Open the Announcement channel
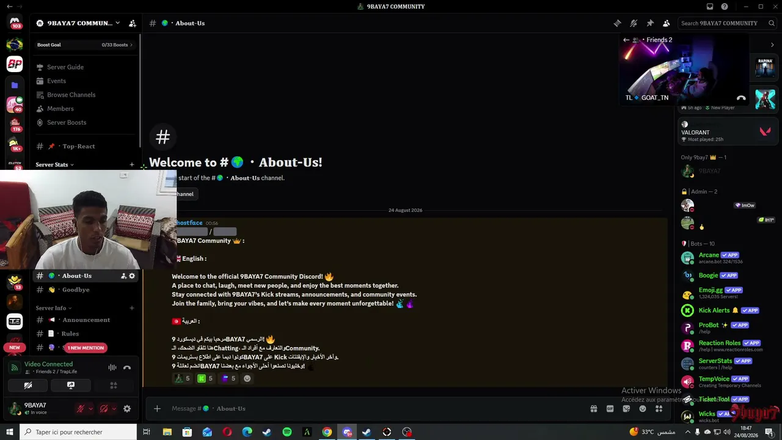The image size is (782, 440). [x=84, y=320]
